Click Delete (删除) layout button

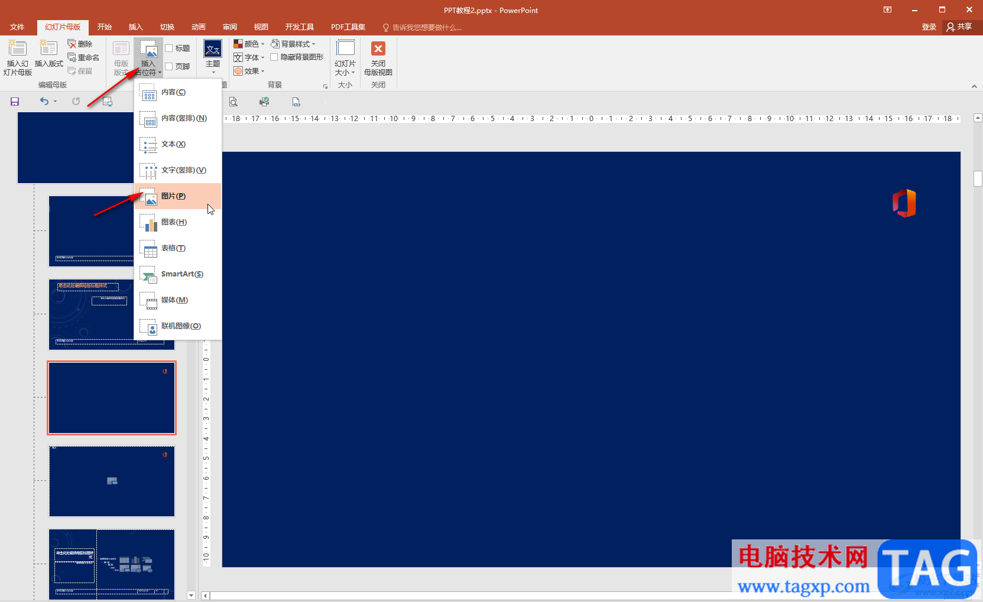coord(80,44)
